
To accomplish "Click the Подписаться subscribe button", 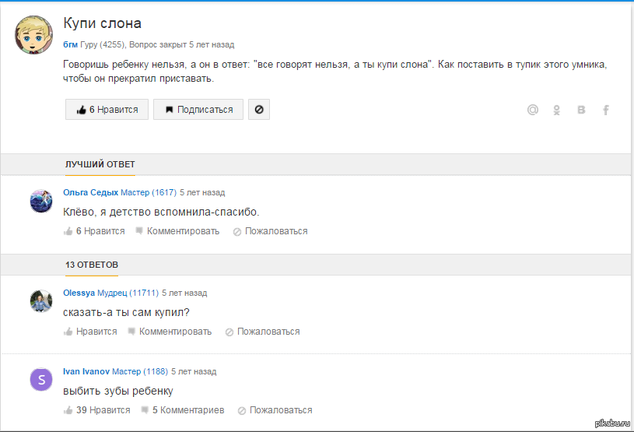I will [198, 110].
